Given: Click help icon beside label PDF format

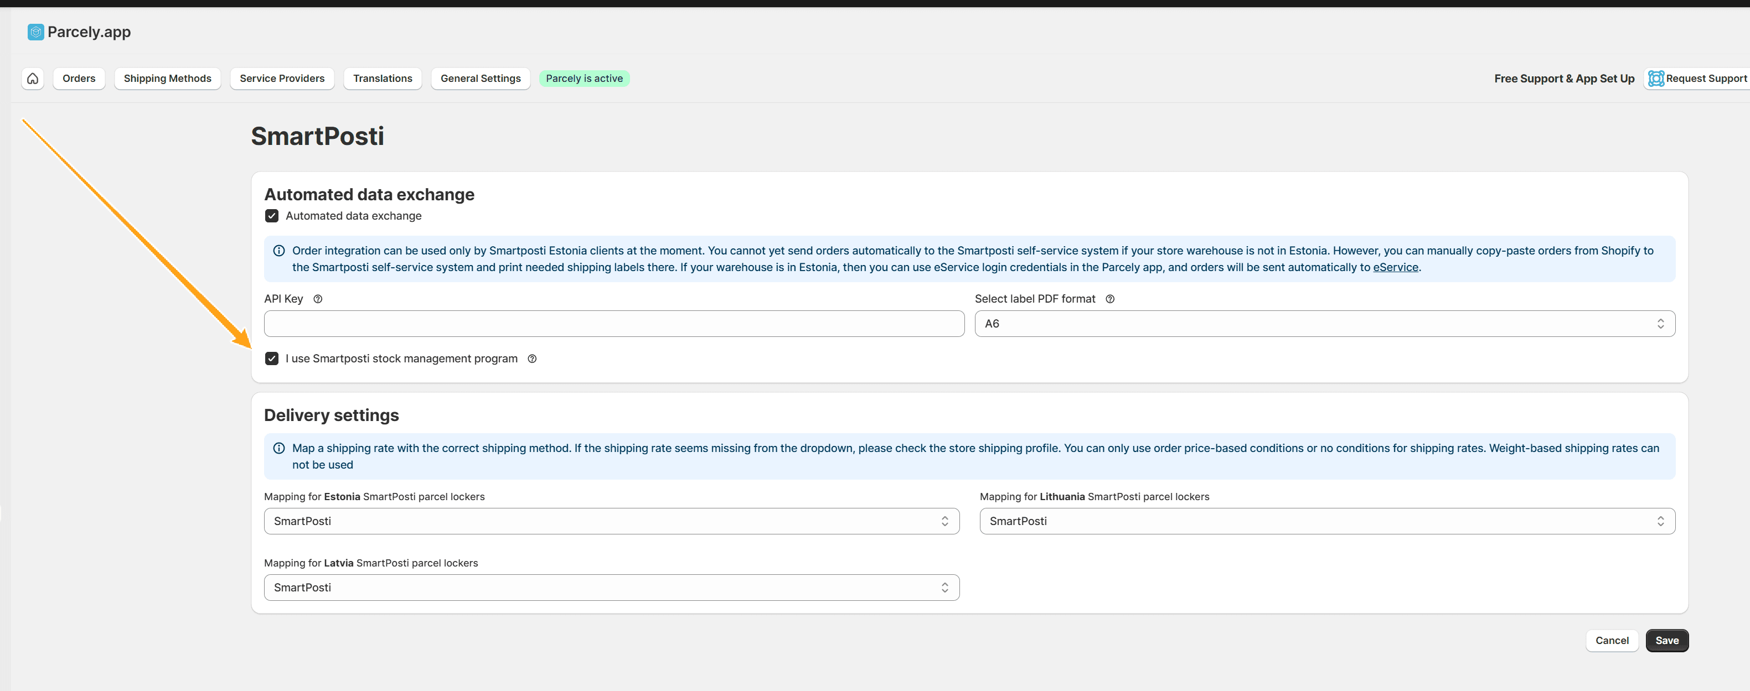Looking at the screenshot, I should click(1109, 299).
